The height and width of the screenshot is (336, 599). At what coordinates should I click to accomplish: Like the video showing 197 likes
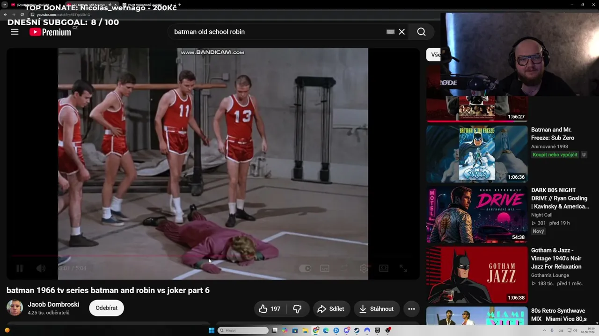point(270,308)
